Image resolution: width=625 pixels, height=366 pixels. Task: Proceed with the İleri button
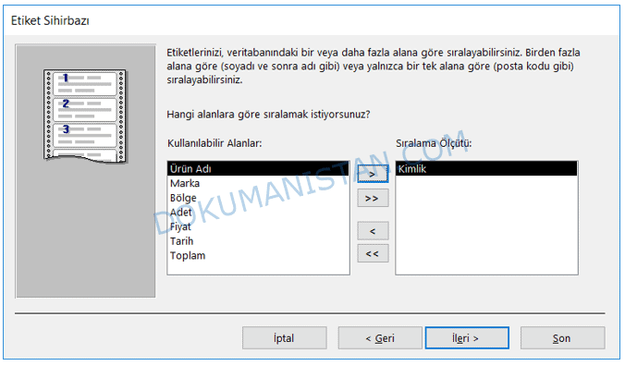(x=467, y=338)
